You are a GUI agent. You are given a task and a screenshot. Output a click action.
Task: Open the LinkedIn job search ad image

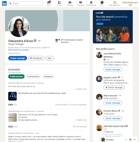point(113,34)
